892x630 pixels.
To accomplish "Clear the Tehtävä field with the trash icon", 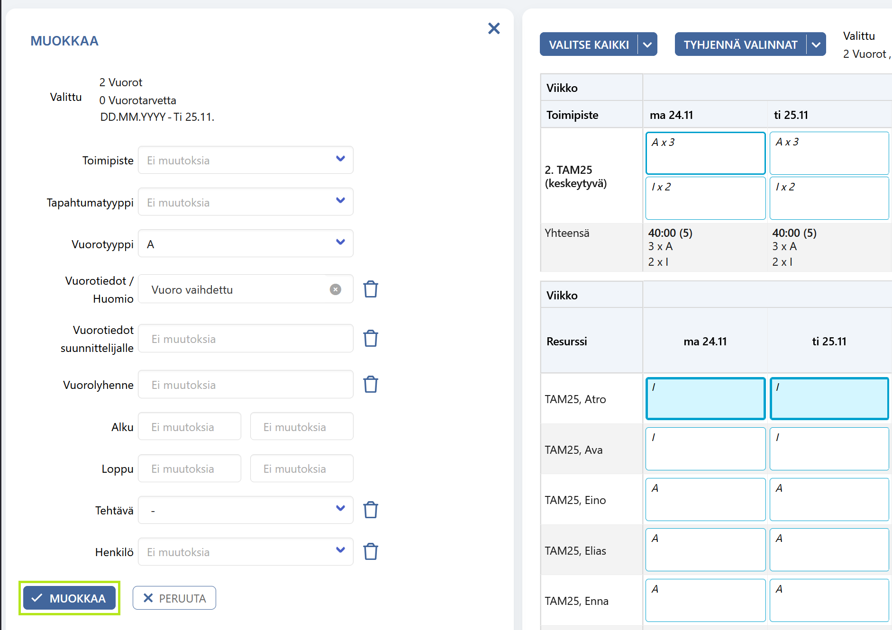I will coord(371,510).
